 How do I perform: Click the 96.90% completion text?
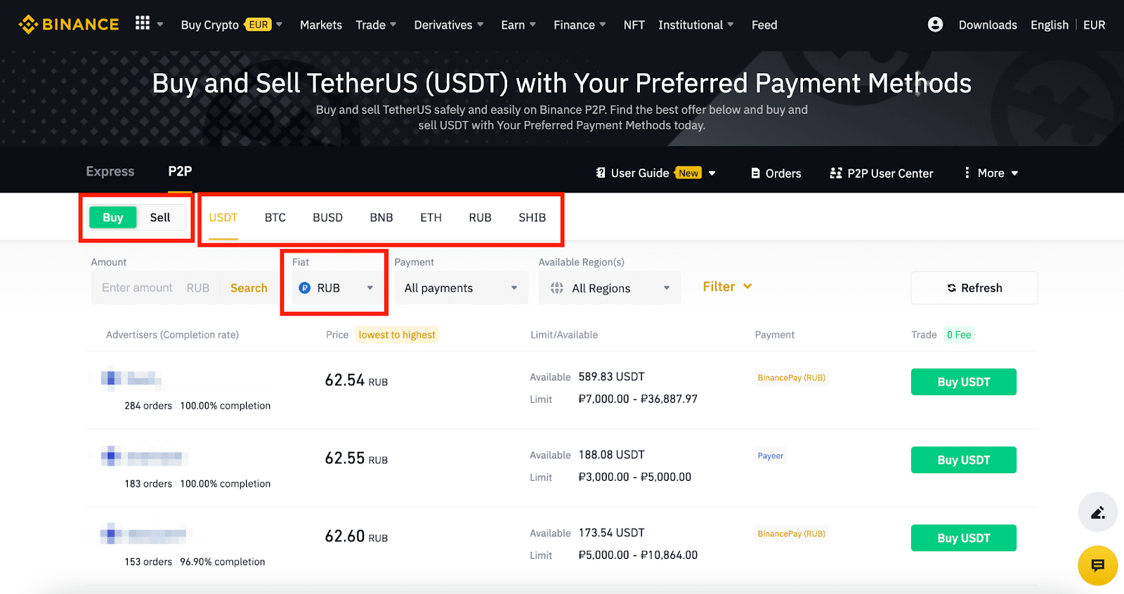223,562
